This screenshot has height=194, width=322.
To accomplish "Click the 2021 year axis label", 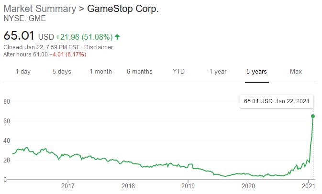I will pos(308,186).
